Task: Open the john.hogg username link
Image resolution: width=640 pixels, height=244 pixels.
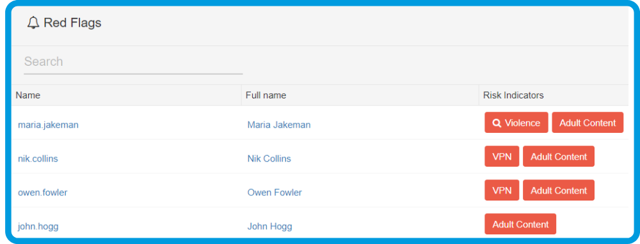Action: click(38, 226)
